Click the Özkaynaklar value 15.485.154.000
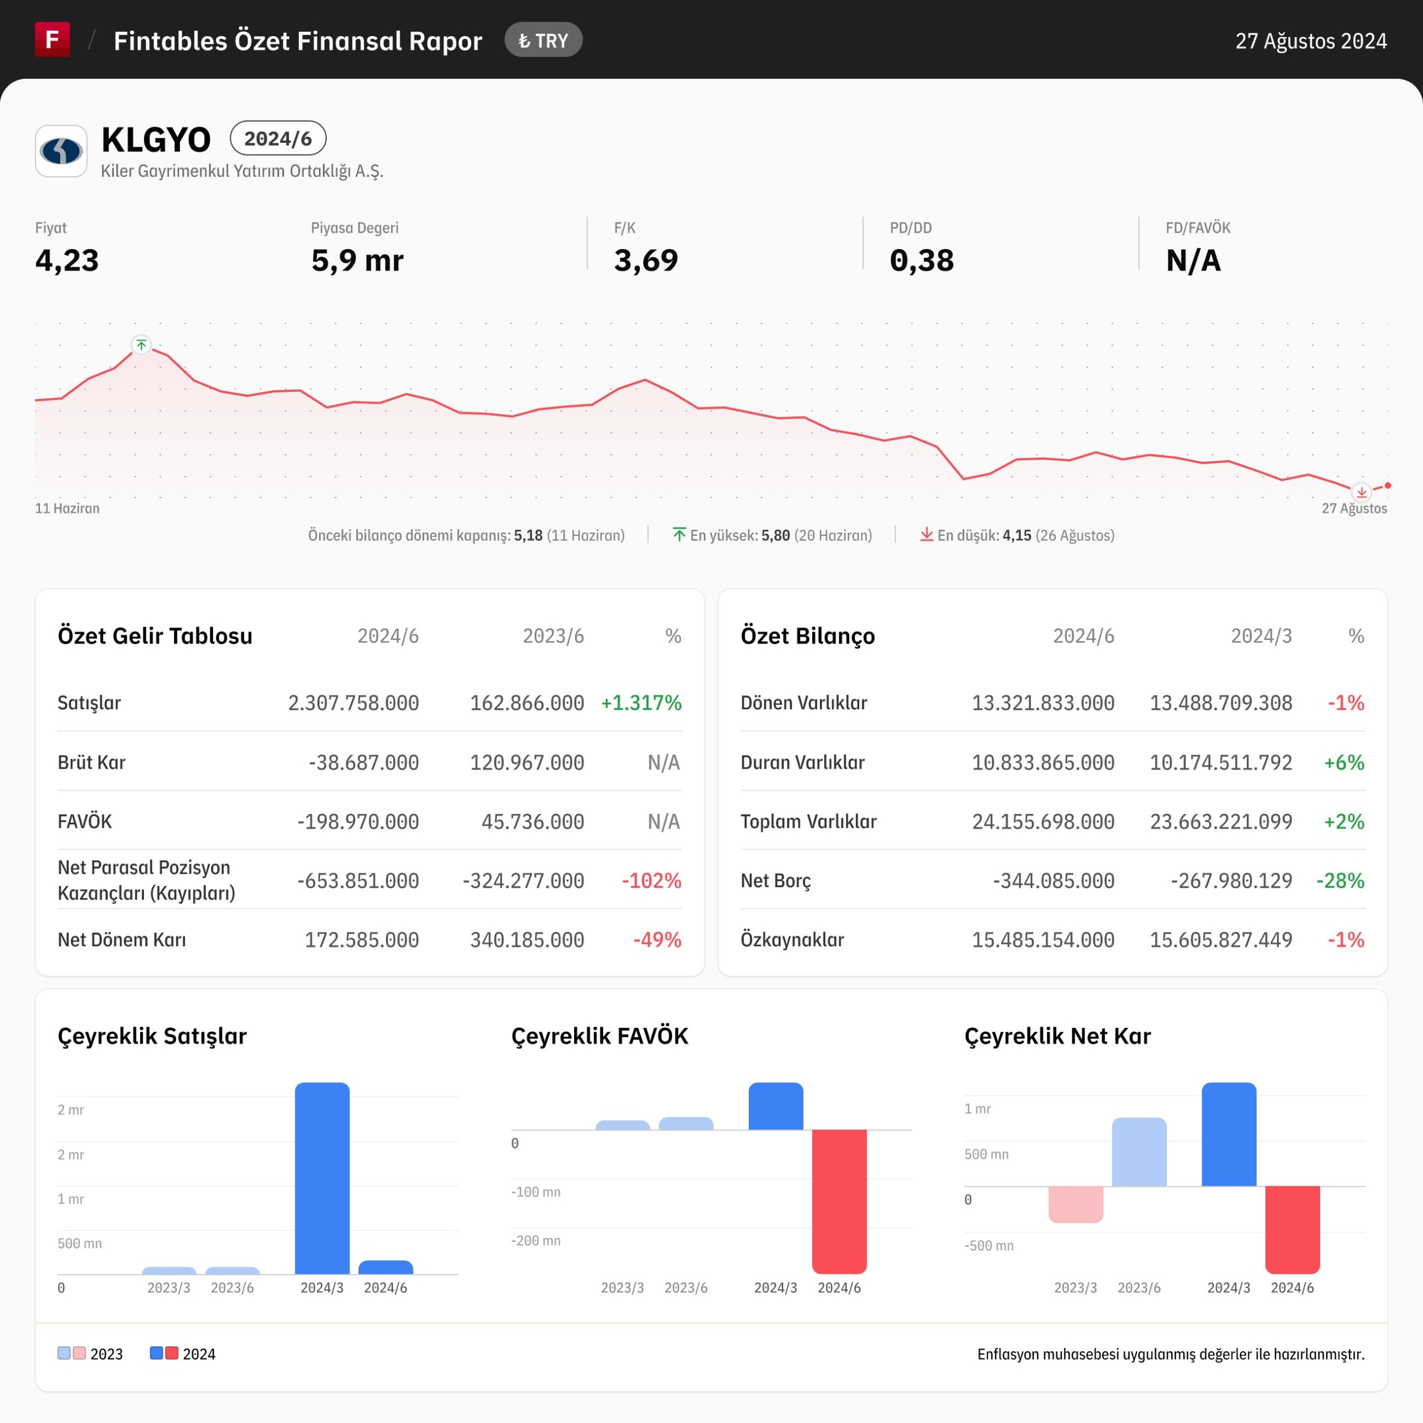The height and width of the screenshot is (1423, 1423). (1043, 940)
